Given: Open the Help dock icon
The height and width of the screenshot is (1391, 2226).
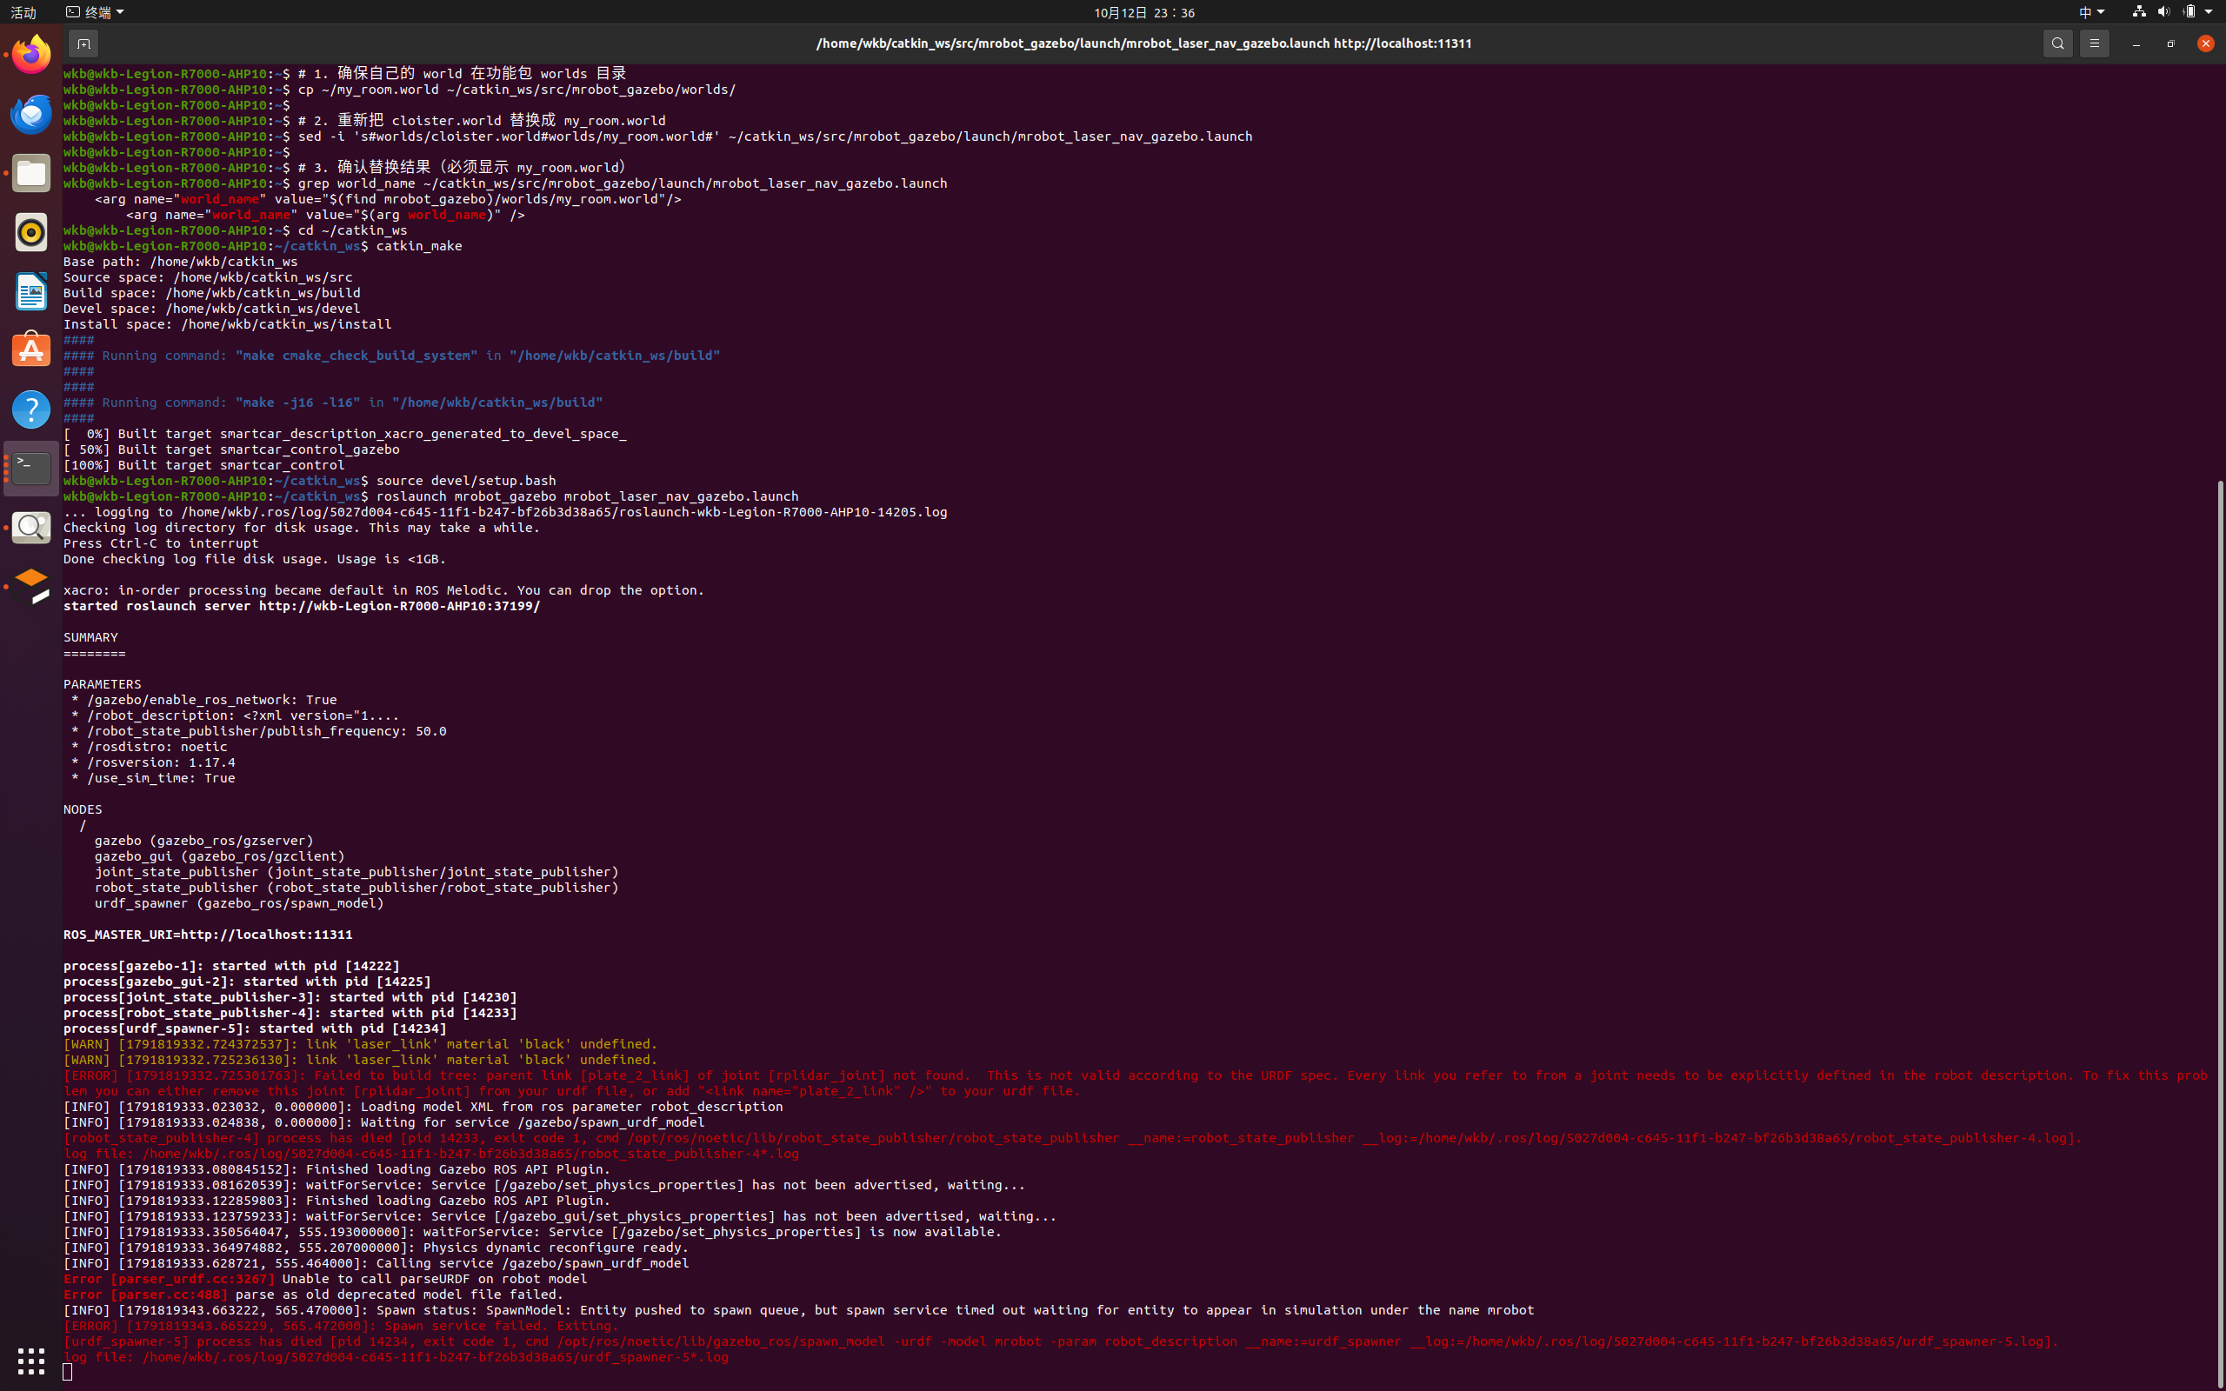Looking at the screenshot, I should (x=31, y=409).
